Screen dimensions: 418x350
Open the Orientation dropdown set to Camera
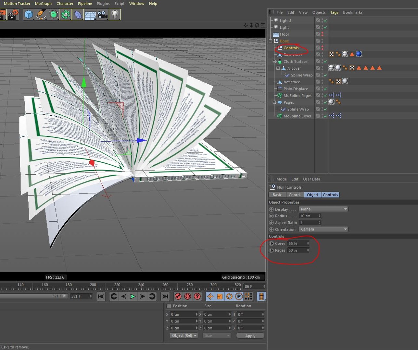pos(323,229)
